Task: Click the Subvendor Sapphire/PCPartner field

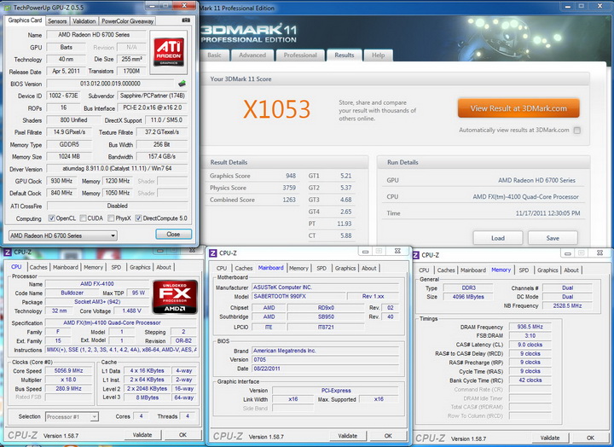Action: (x=153, y=96)
